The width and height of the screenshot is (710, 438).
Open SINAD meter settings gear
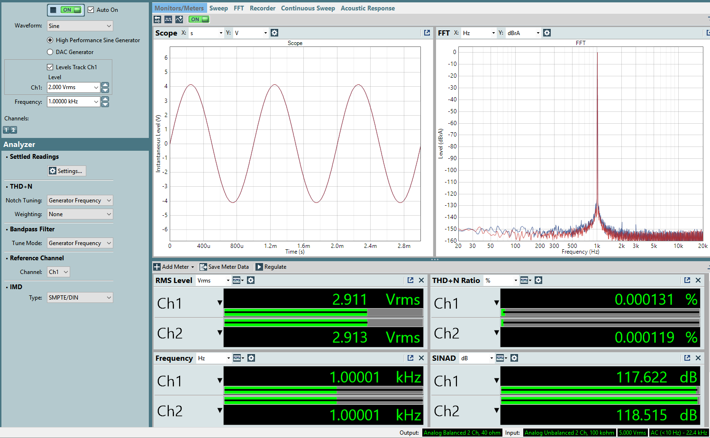pos(514,358)
